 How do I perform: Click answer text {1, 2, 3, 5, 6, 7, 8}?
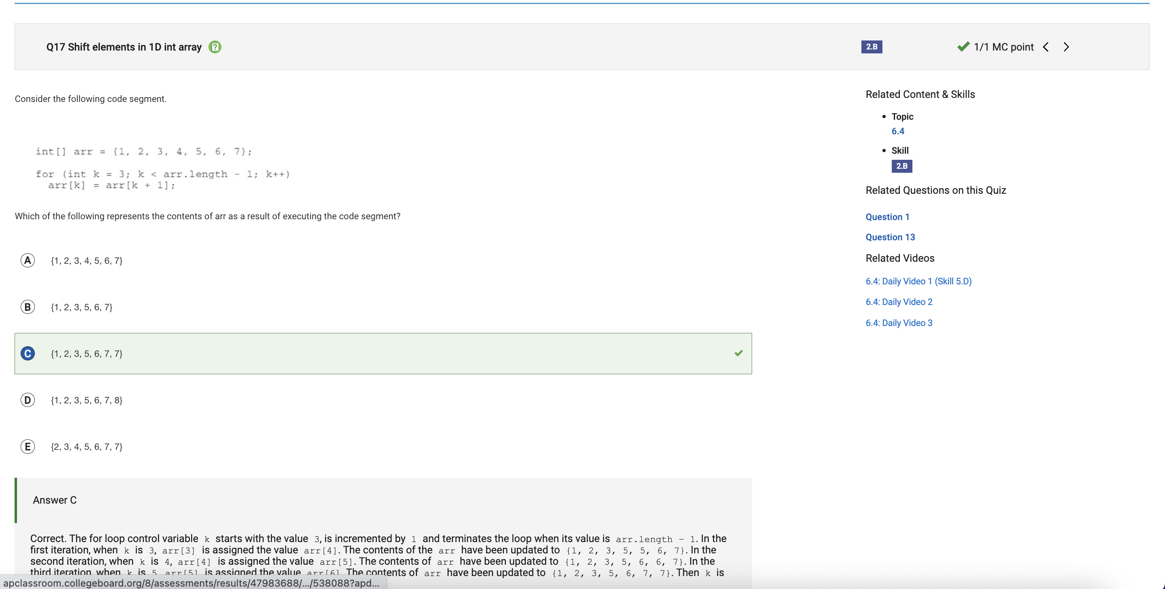pos(87,400)
